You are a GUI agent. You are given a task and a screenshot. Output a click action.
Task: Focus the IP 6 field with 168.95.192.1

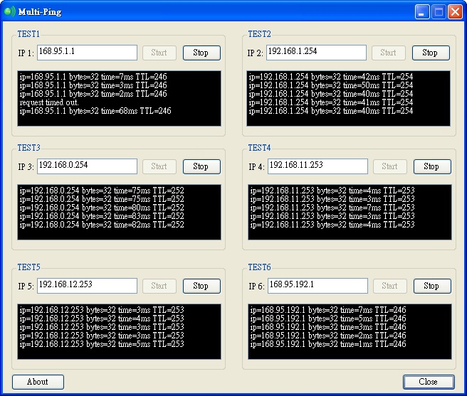point(318,286)
